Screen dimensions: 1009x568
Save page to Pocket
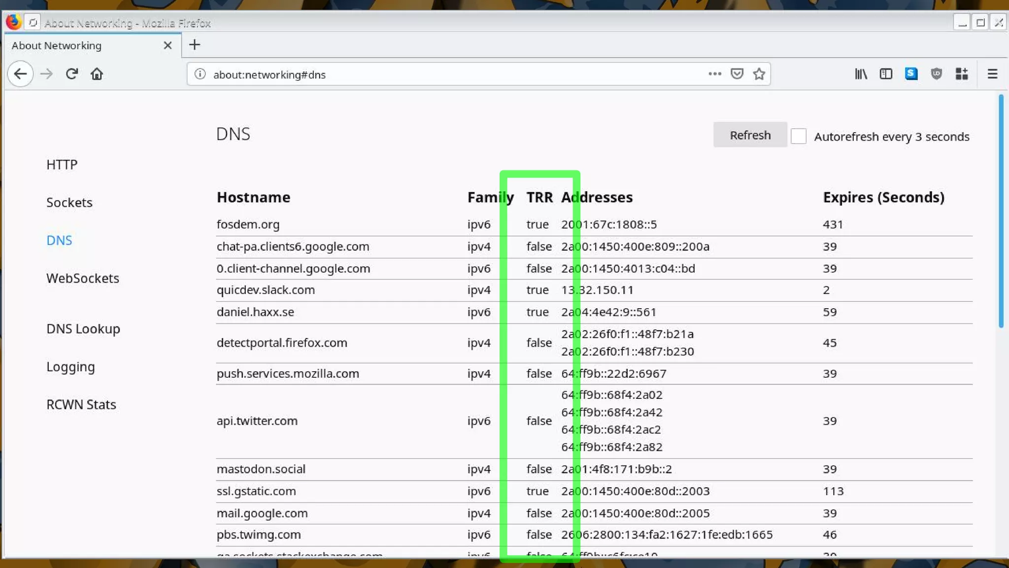(x=737, y=74)
